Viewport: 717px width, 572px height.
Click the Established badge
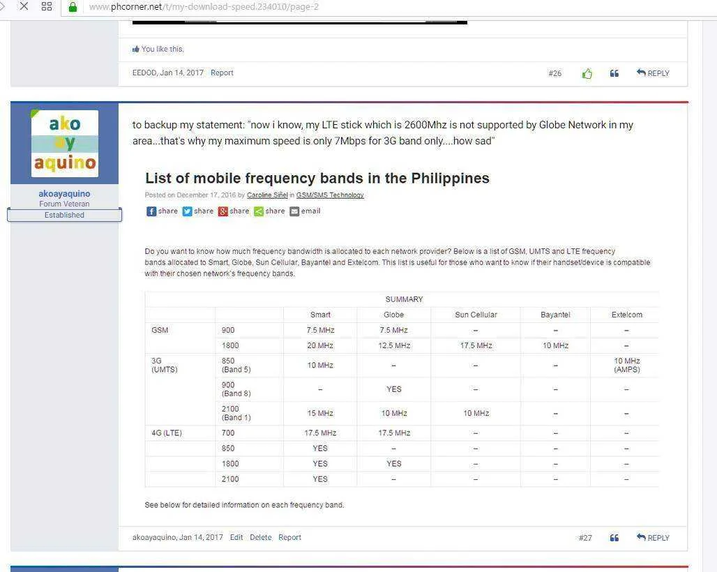[x=64, y=215]
